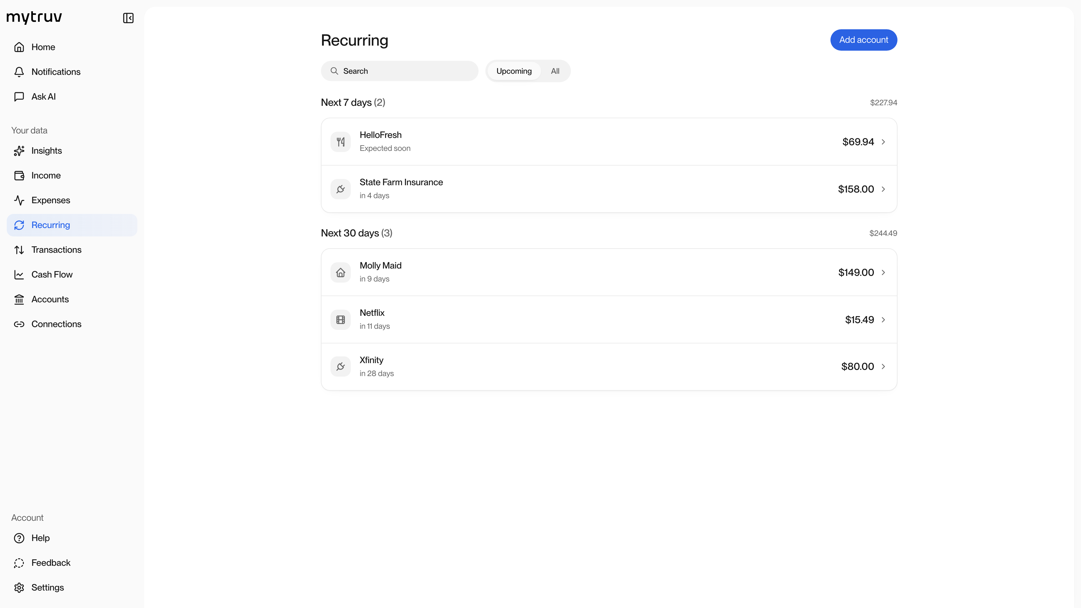Image resolution: width=1081 pixels, height=608 pixels.
Task: Go to Accounts in sidebar
Action: click(x=72, y=299)
